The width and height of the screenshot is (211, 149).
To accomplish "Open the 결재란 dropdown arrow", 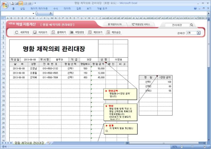I will 199,33.
